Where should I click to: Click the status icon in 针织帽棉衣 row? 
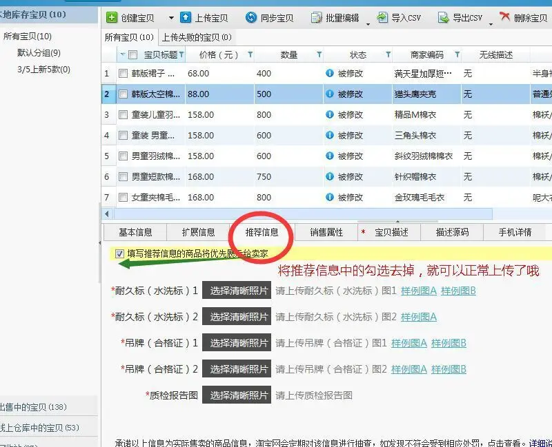(330, 176)
